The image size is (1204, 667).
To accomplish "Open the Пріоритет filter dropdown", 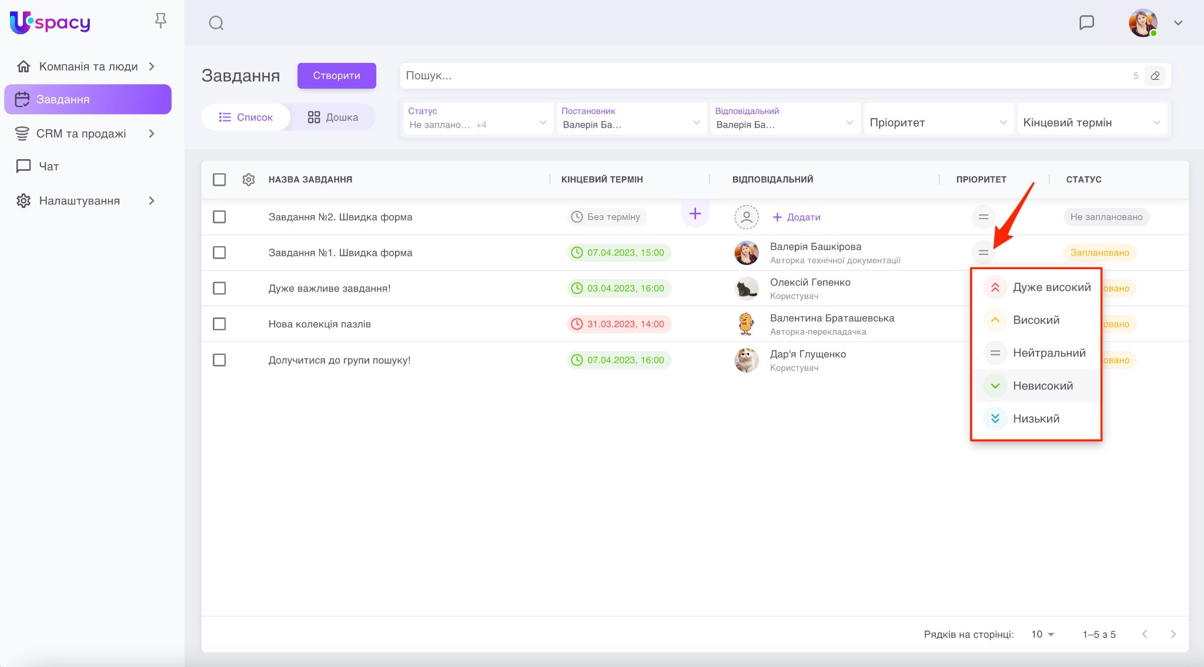I will click(x=938, y=122).
